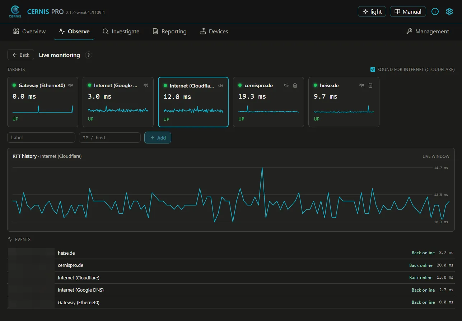Mute sound for Gateway (Ethernet0) target

(x=71, y=85)
